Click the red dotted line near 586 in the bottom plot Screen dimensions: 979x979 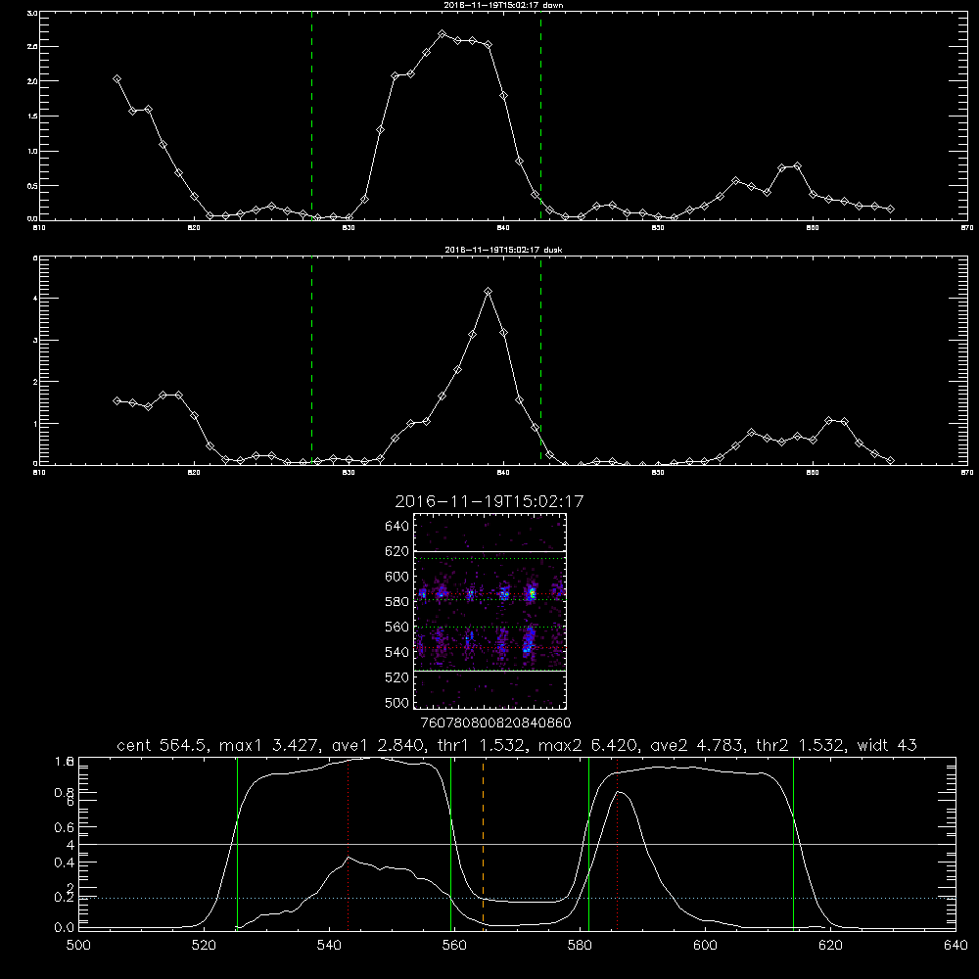tap(618, 844)
